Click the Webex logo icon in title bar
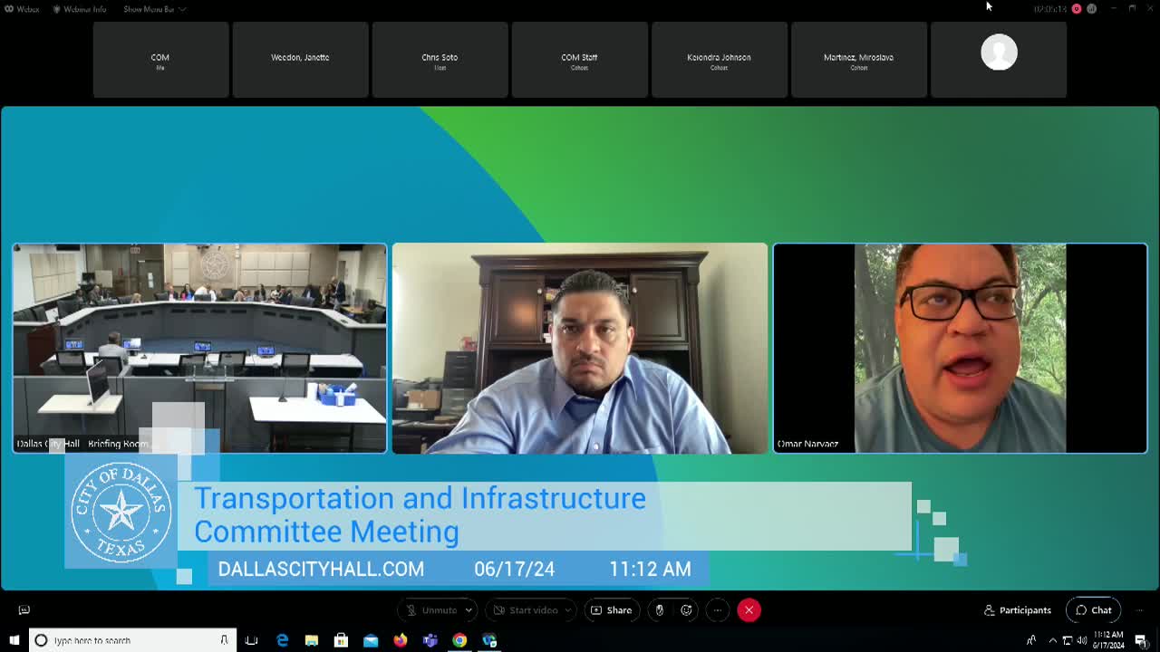Screen dimensions: 1160x652 click(x=10, y=9)
